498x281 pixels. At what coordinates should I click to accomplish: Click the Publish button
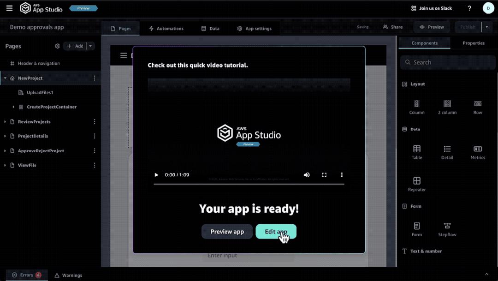point(468,27)
